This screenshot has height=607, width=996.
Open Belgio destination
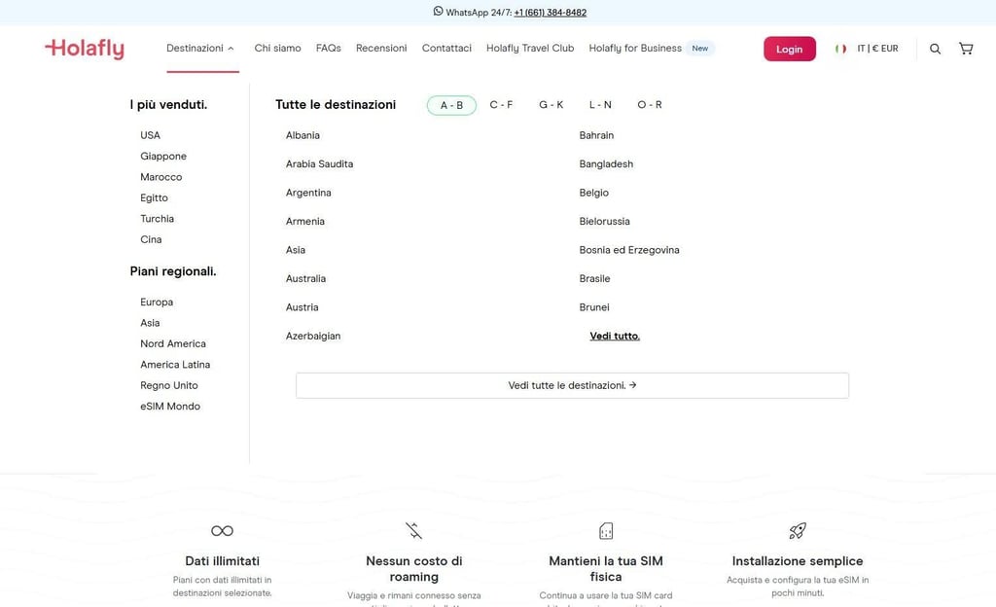[594, 193]
